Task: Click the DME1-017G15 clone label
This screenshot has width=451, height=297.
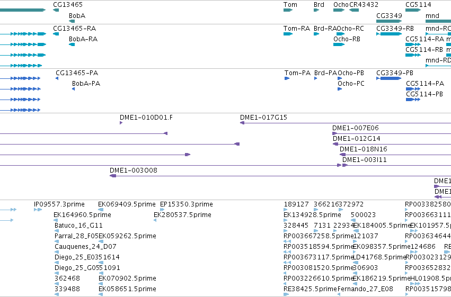Action: tap(264, 118)
